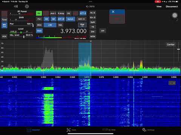181x135 pixels.
Task: Adjust the vertical spectrum reference slider
Action: click(x=178, y=49)
